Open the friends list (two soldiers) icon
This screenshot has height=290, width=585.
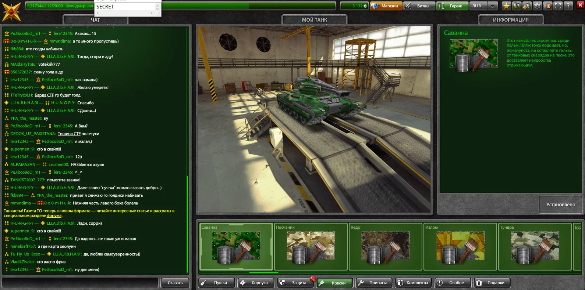point(517,6)
